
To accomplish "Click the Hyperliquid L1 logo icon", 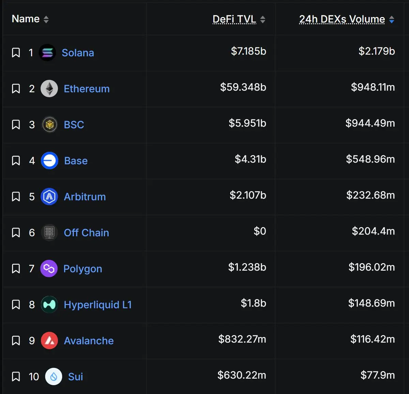I will coord(49,305).
